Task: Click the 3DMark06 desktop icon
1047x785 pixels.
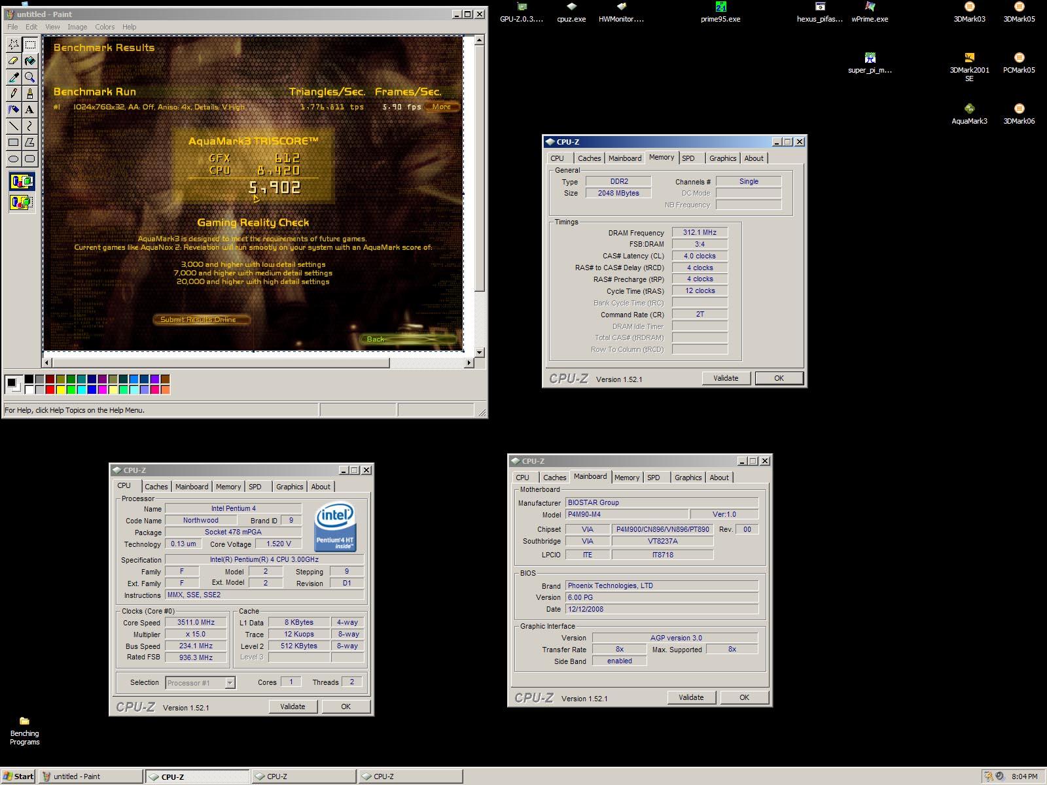Action: pos(1019,114)
